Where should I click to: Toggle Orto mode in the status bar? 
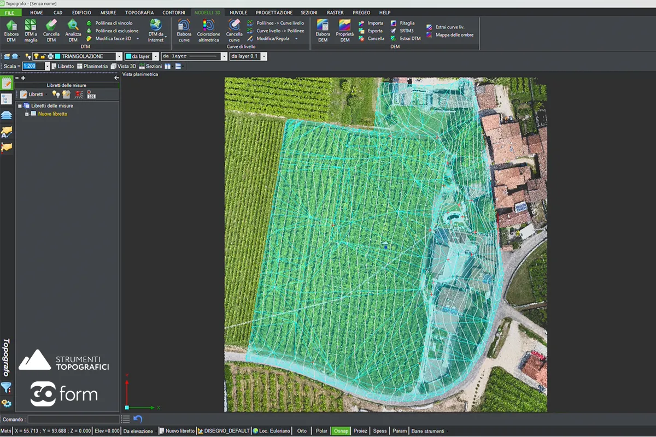(x=302, y=431)
